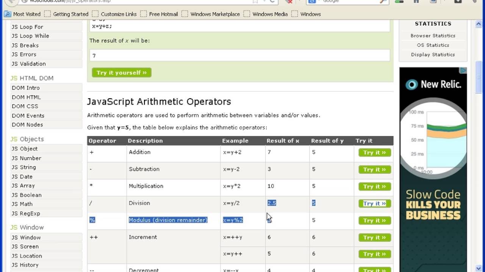Click the New Relic logo in the ad

pyautogui.click(x=433, y=84)
